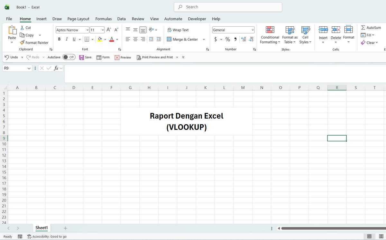This screenshot has height=240, width=386.
Task: Click the Percent Style icon
Action: click(227, 39)
